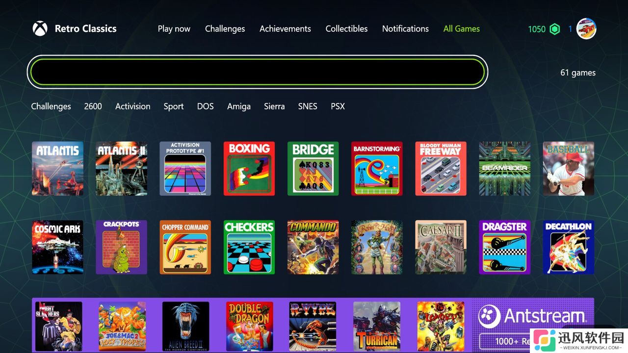Image resolution: width=628 pixels, height=353 pixels.
Task: Filter games by SNES category
Action: coord(308,106)
